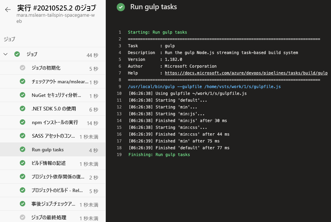Open the プロジェクトのビルド - Rel... step

click(x=53, y=190)
